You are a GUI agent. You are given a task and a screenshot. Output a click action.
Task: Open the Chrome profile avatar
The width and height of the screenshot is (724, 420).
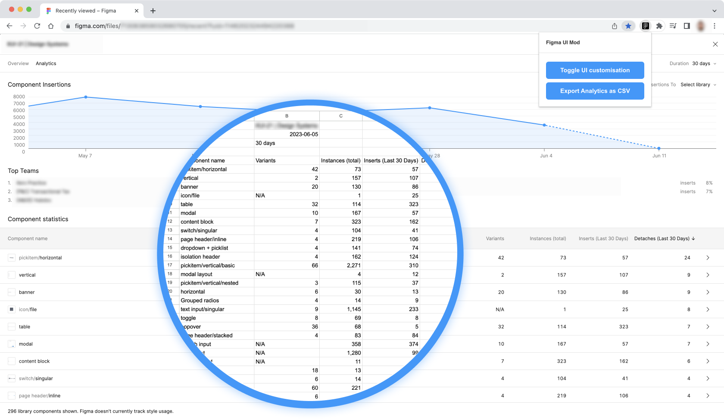click(x=701, y=26)
